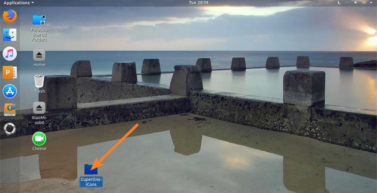This screenshot has height=193, width=377.
Task: Launch Firefox from the dock
Action: (9, 16)
